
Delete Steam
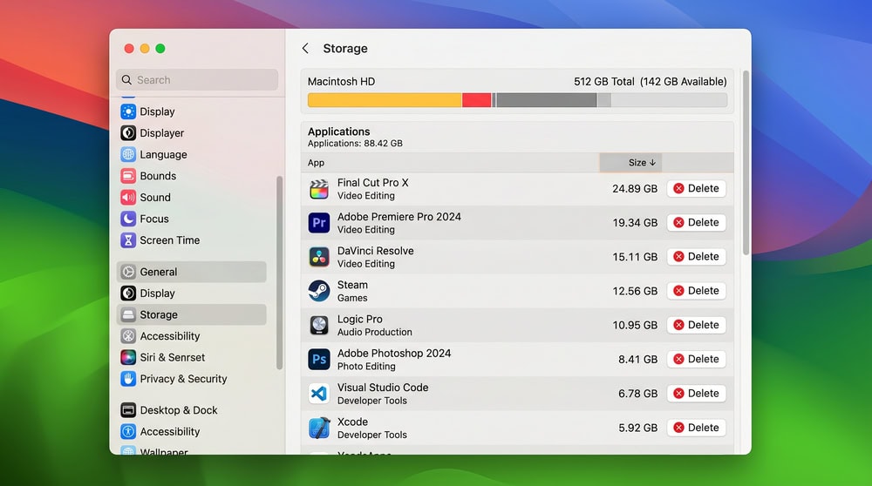[x=696, y=291]
